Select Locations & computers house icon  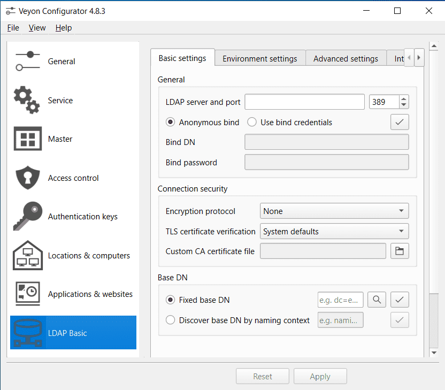[27, 255]
